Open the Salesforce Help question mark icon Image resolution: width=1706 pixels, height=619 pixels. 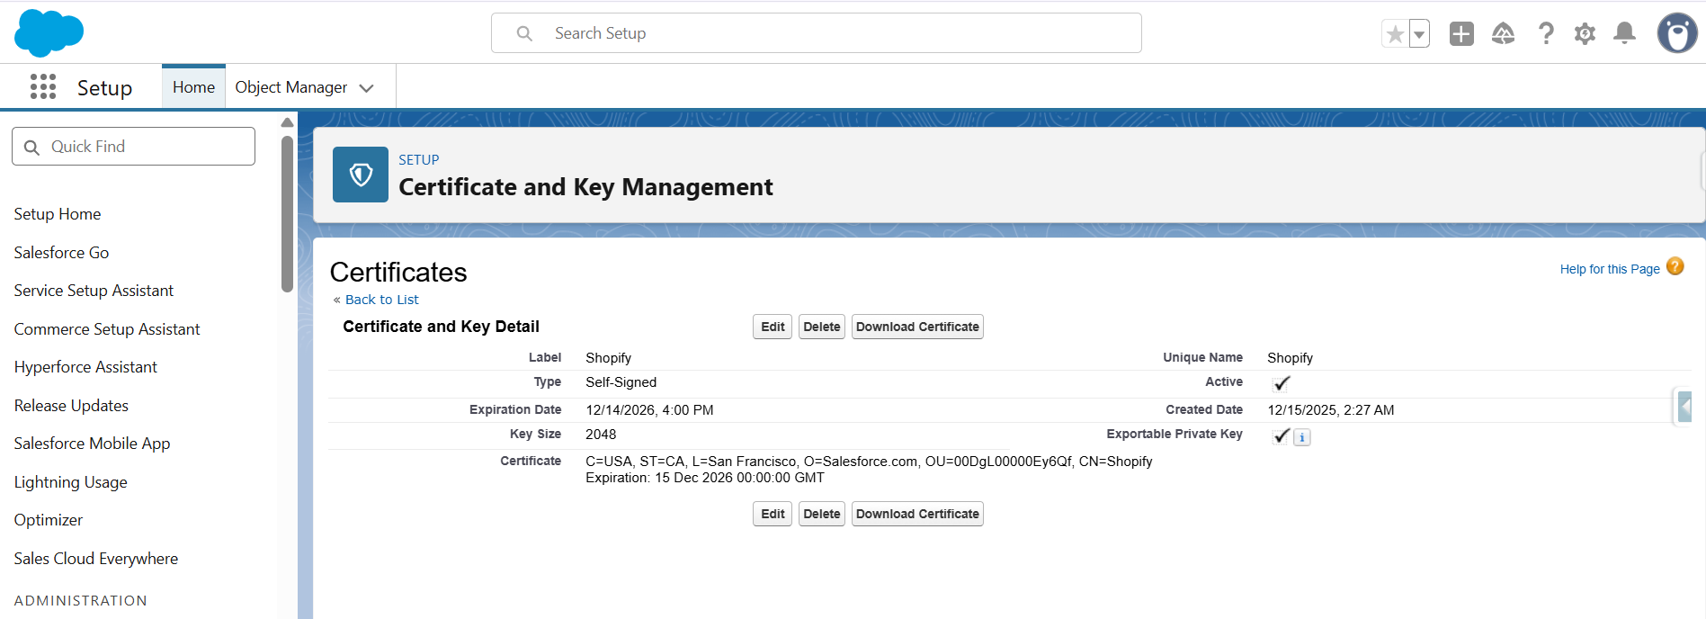[1545, 34]
